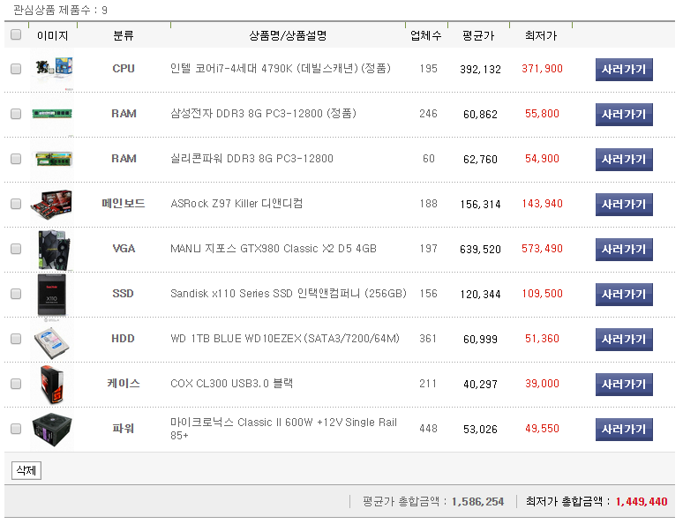Click the 이미지 column header
The height and width of the screenshot is (524, 683).
(52, 35)
